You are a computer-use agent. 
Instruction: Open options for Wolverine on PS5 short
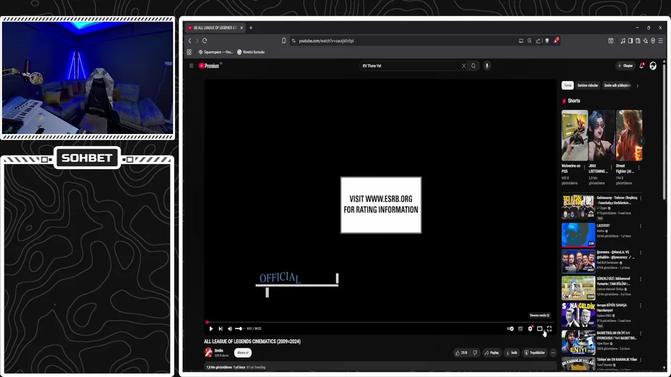click(x=584, y=168)
